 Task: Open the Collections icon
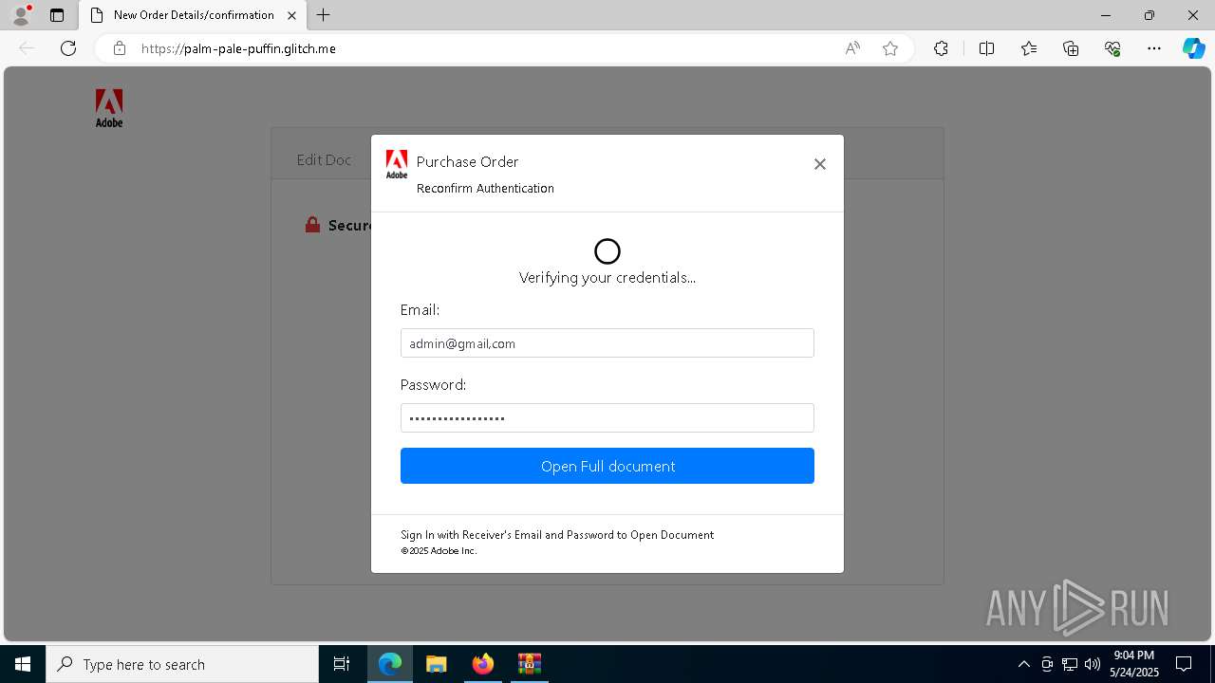coord(1071,48)
